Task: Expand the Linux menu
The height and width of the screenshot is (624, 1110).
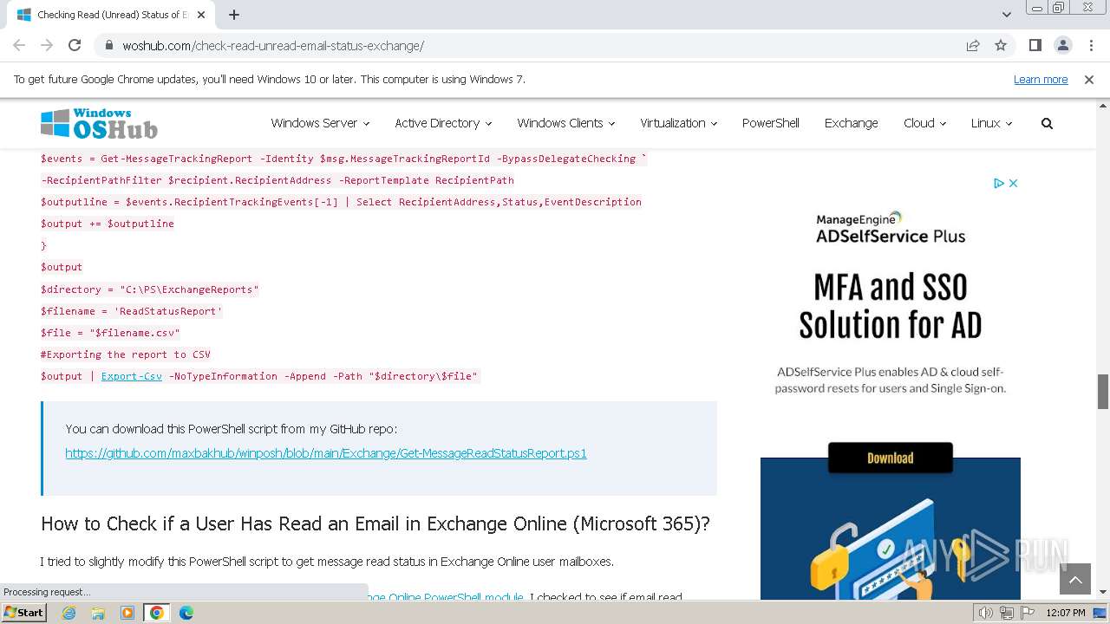Action: point(991,123)
